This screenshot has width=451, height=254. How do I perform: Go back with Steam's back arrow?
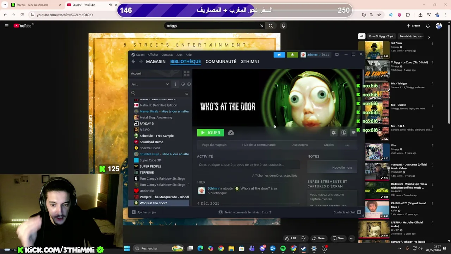pyautogui.click(x=133, y=61)
